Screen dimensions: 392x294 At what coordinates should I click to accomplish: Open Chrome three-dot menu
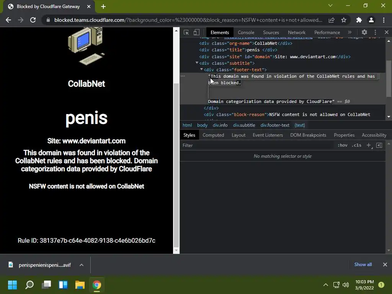pyautogui.click(x=384, y=20)
